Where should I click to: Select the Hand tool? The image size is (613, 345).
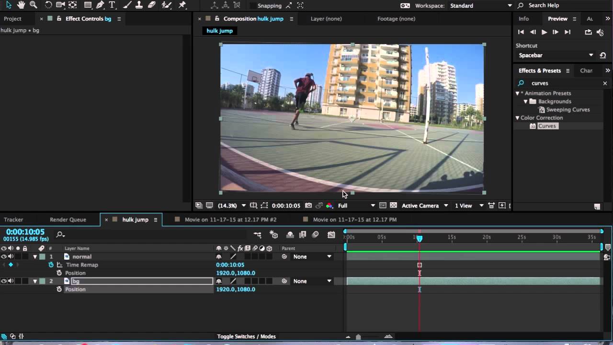(x=21, y=5)
